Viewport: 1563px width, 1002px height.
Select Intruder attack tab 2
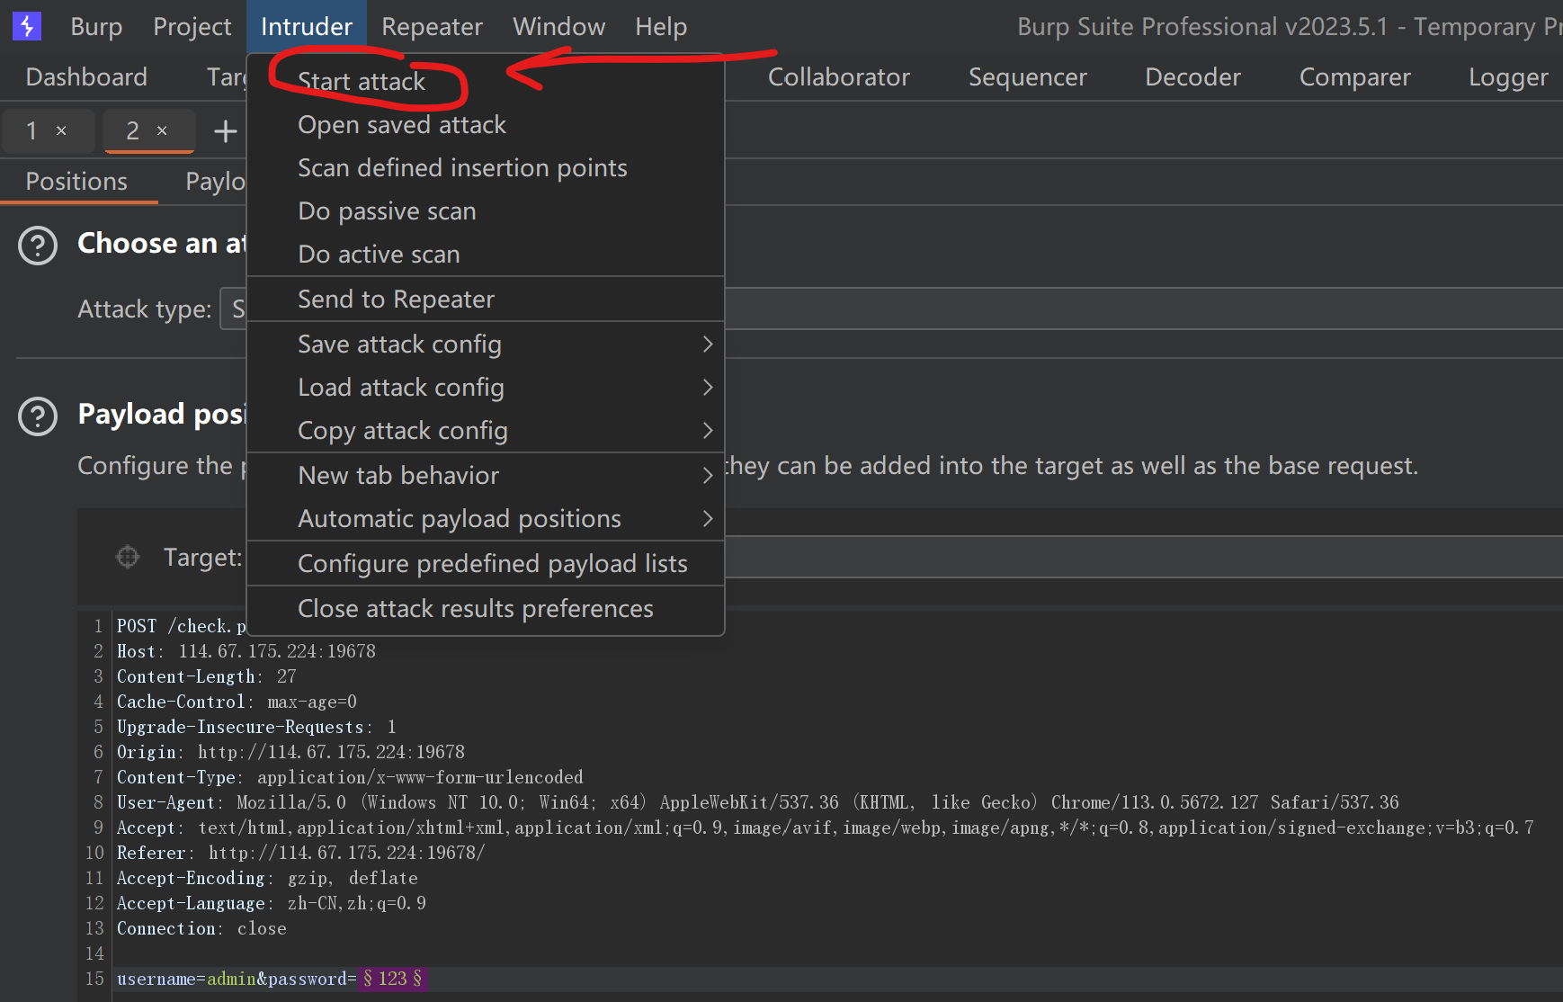coord(132,131)
